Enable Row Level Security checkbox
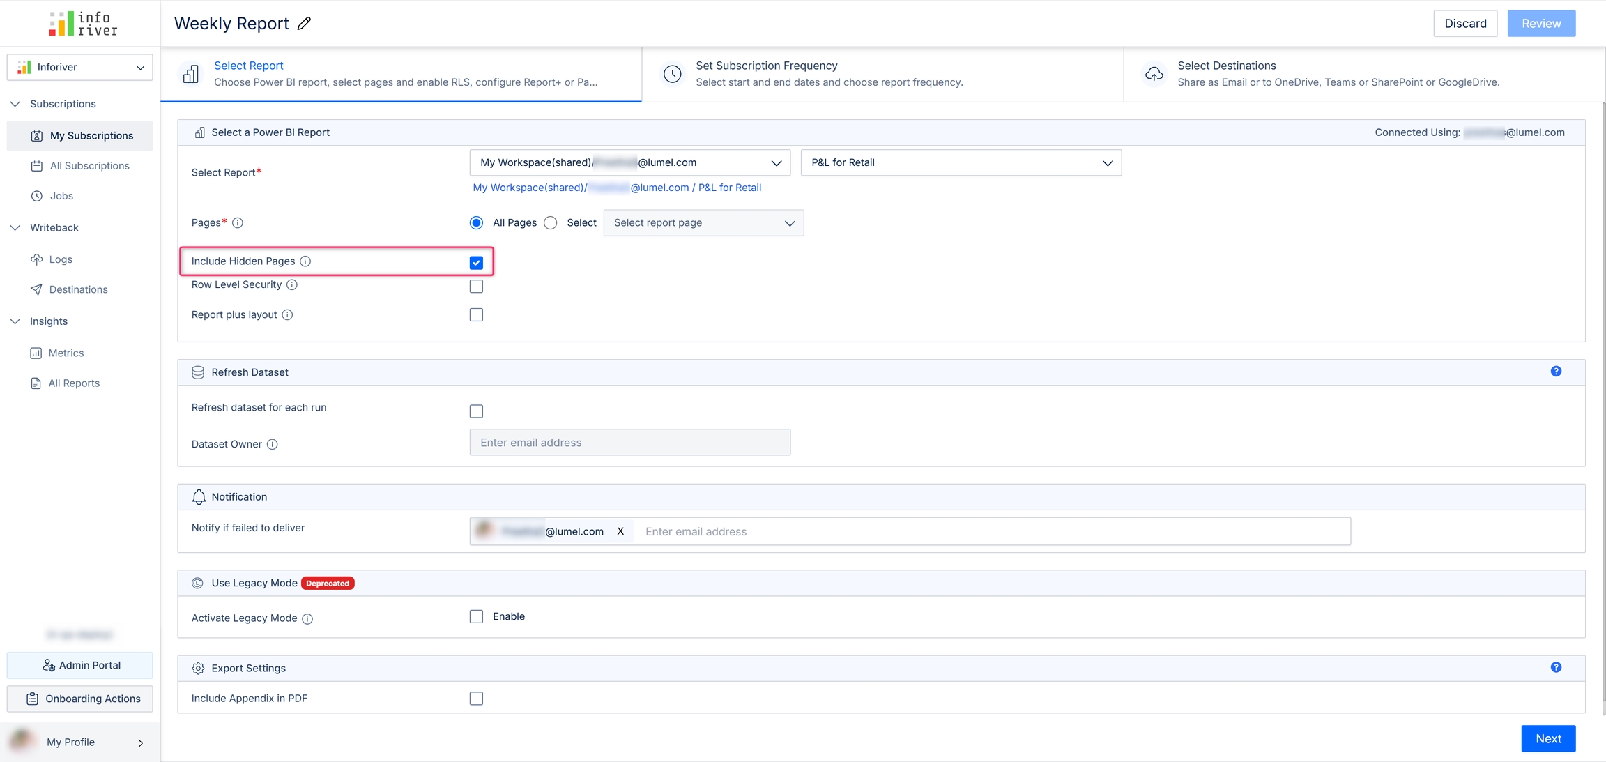1606x762 pixels. coord(476,287)
